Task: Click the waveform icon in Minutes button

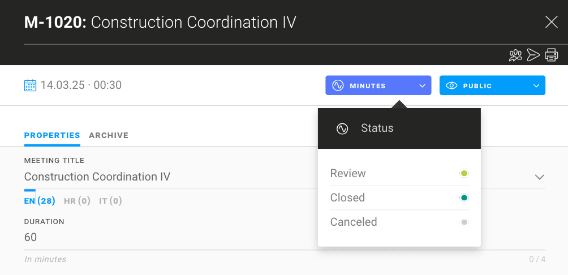Action: [x=338, y=86]
